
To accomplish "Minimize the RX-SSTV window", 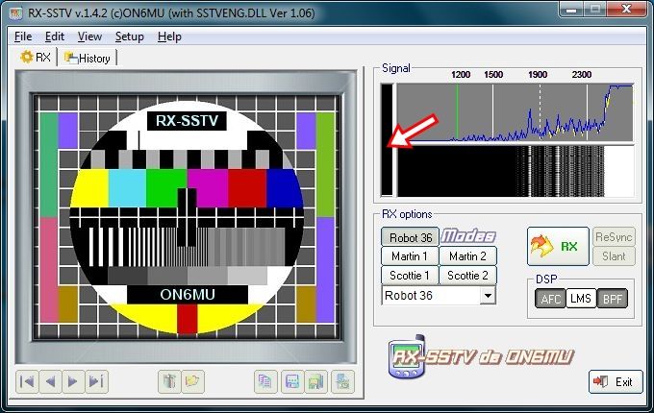I will (x=572, y=10).
